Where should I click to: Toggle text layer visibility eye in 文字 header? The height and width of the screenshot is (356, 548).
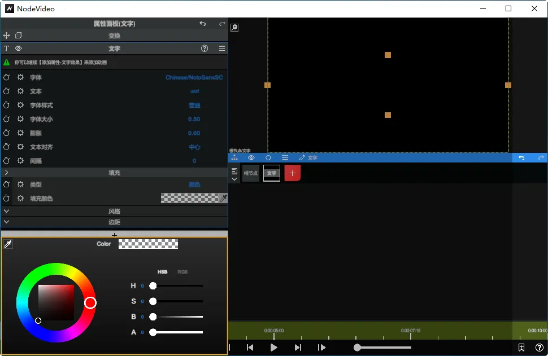[18, 49]
